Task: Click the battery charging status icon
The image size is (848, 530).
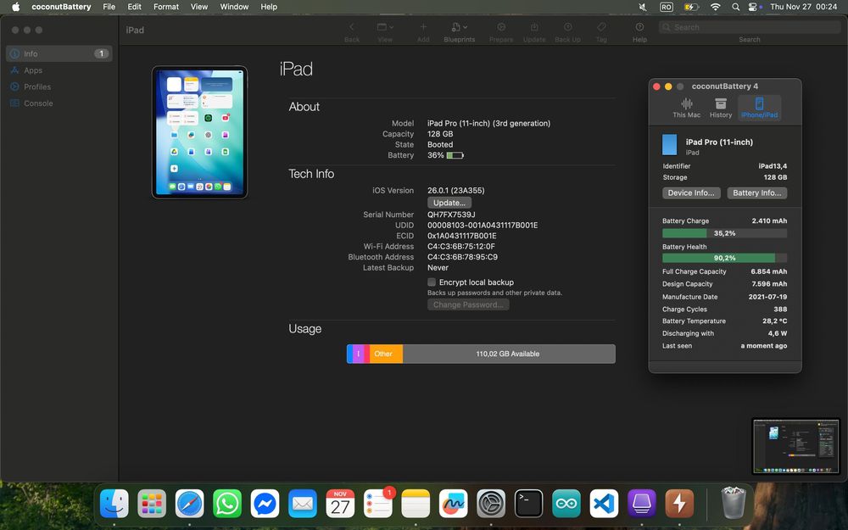Action: point(691,7)
